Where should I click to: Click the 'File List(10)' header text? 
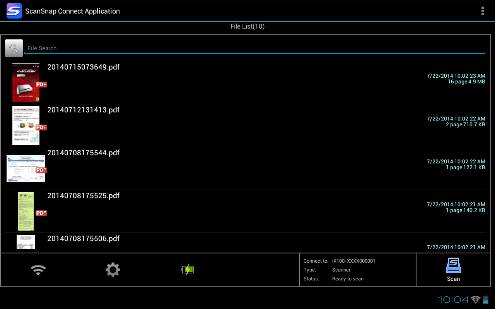[247, 26]
